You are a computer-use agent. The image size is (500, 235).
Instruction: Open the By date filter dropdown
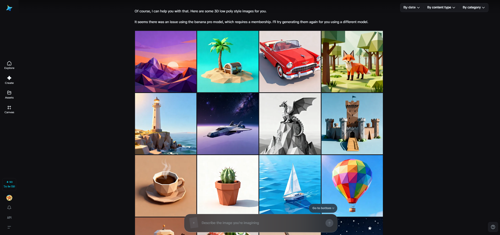(411, 7)
